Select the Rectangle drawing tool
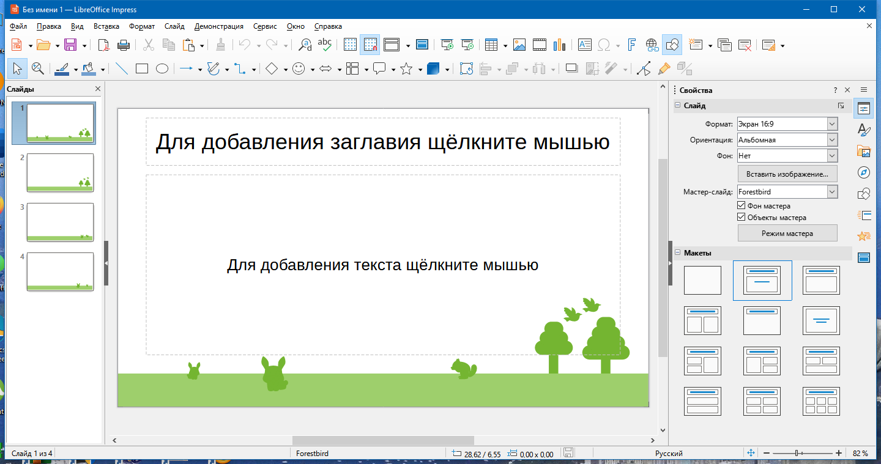Screen dimensions: 881x464 coord(142,68)
